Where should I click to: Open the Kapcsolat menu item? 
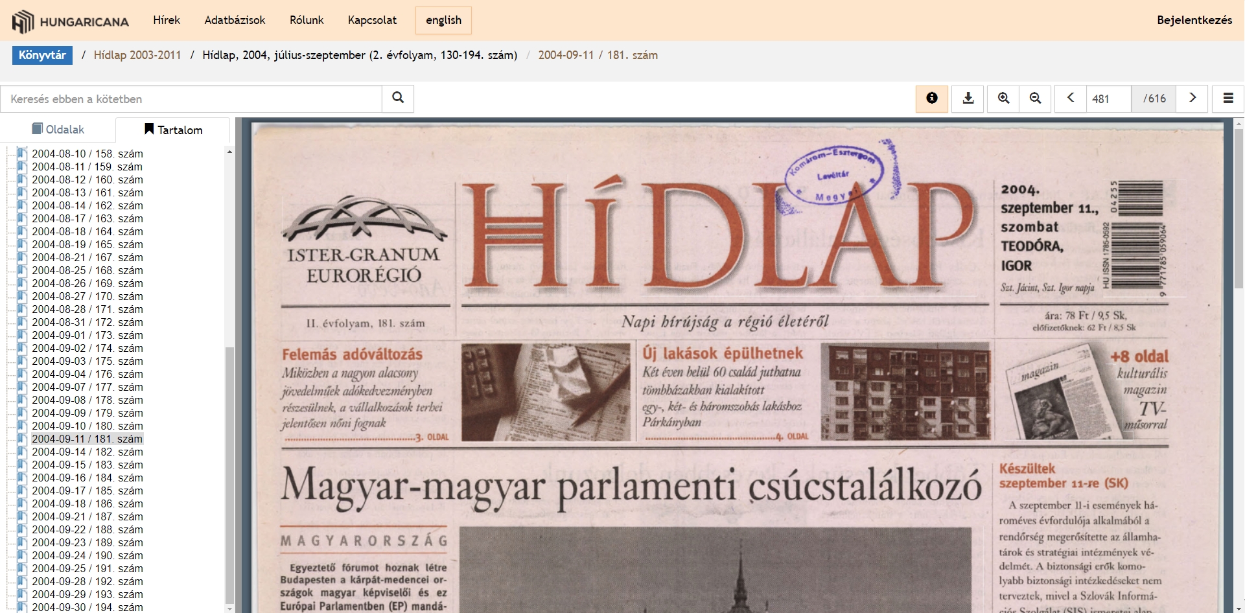point(372,20)
